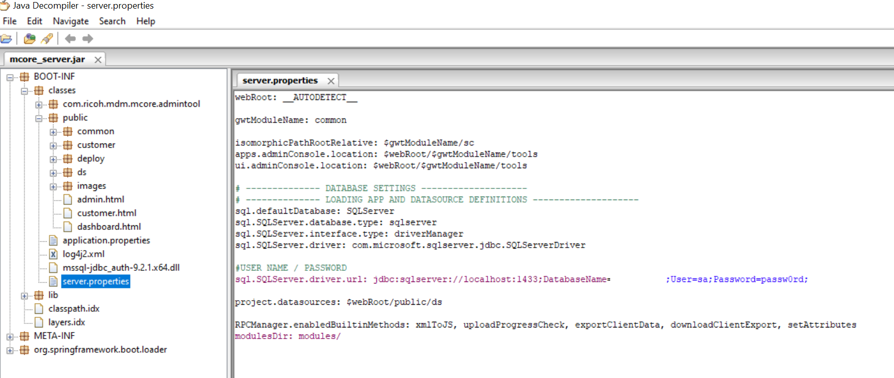This screenshot has height=378, width=894.
Task: Click the log4j2.xml file icon
Action: pos(53,254)
